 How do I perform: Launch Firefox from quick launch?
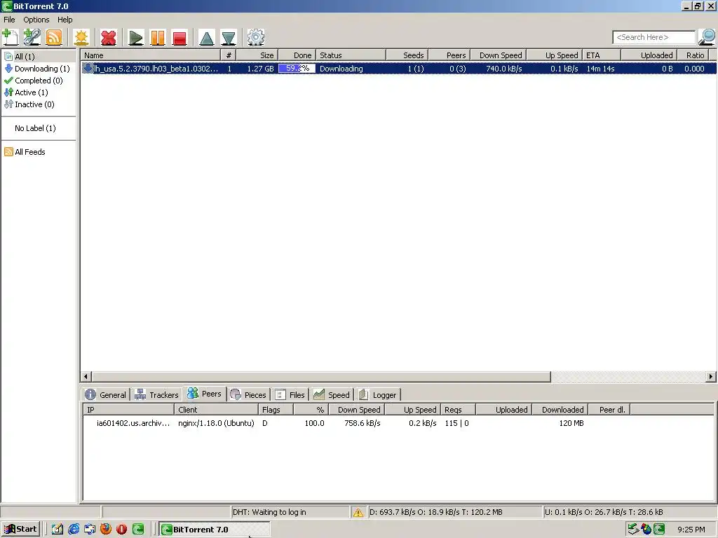(x=106, y=530)
